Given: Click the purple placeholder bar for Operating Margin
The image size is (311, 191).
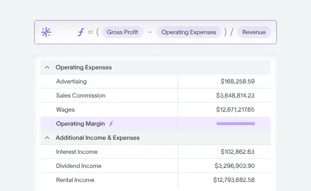Looking at the screenshot, I should point(236,124).
